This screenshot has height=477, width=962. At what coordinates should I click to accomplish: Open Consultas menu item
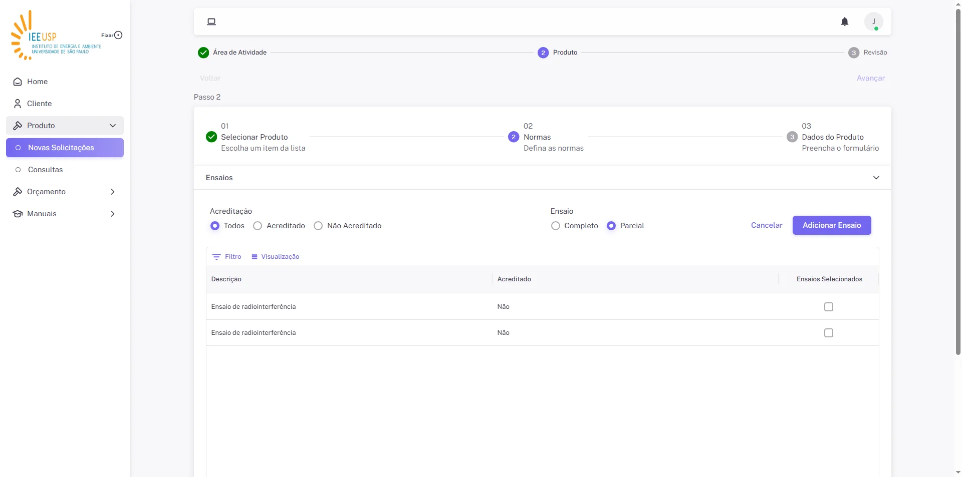click(65, 170)
